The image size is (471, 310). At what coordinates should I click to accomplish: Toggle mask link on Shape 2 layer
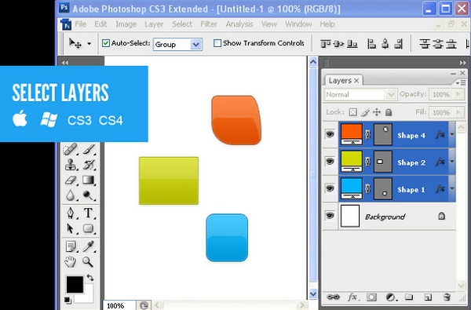click(x=367, y=162)
